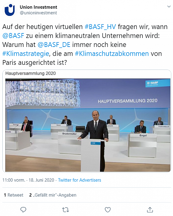173x216 pixels.
Task: Open the Hauptversammlung 2020 image
Action: (x=88, y=125)
